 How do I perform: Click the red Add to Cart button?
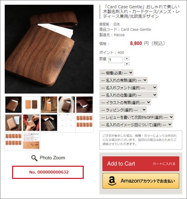[x=141, y=164]
